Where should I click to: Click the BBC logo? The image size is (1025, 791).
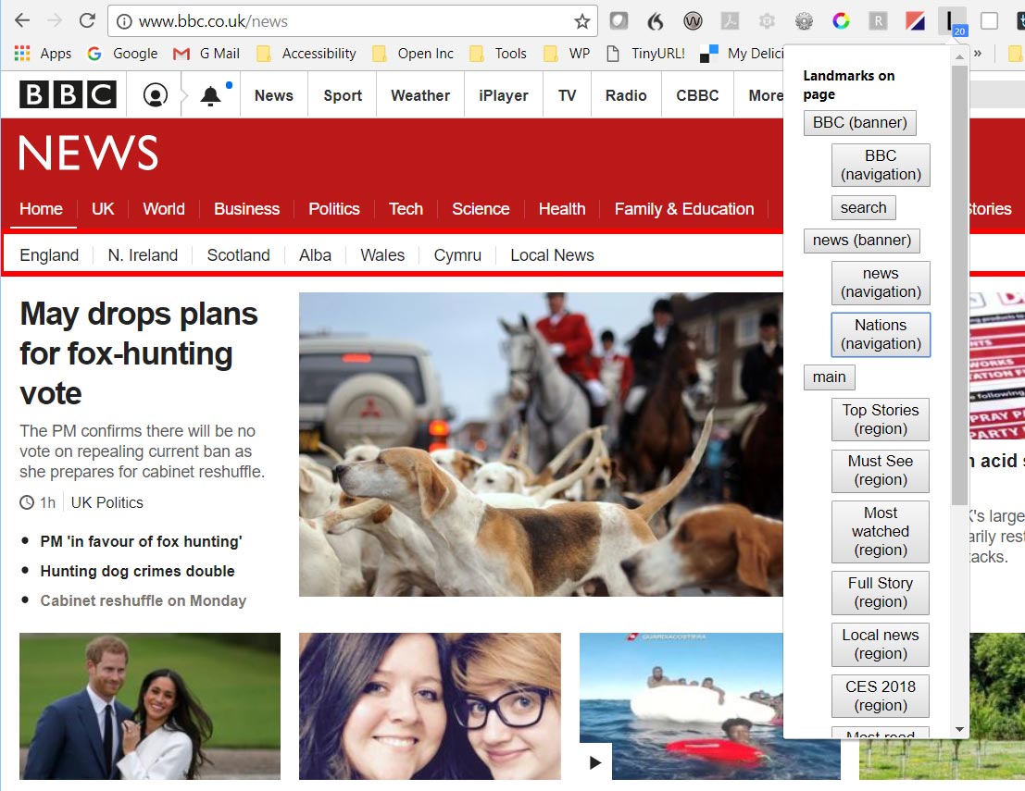(x=68, y=94)
